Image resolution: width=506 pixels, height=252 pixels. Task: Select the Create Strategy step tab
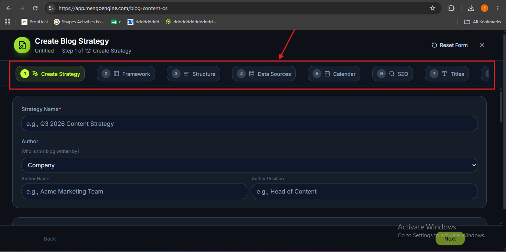[50, 74]
